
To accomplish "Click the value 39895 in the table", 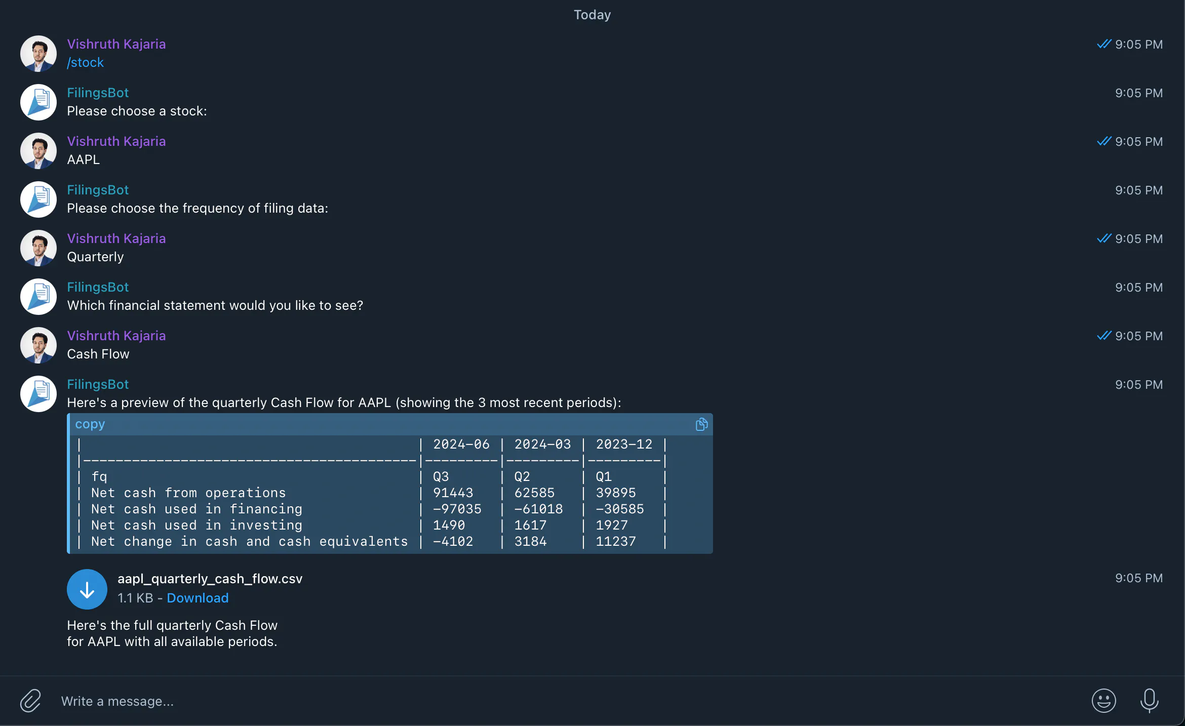I will click(616, 493).
